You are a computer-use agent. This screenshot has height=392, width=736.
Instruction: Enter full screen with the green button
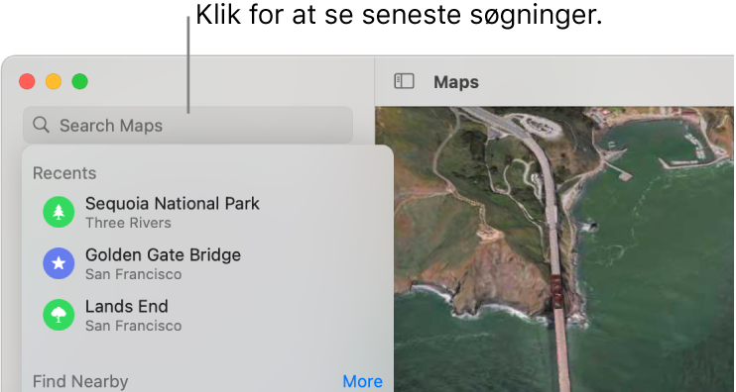[x=79, y=81]
